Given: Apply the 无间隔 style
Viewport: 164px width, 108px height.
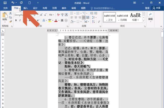Looking at the screenshot, I should (122, 17).
